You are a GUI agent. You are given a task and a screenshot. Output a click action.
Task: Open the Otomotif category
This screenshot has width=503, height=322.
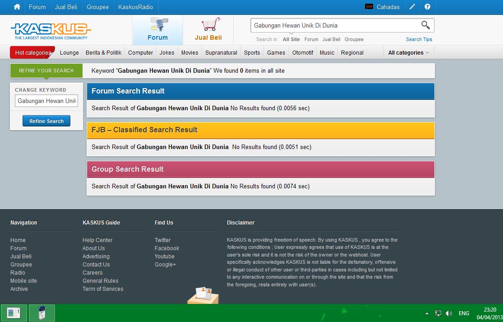coord(303,53)
